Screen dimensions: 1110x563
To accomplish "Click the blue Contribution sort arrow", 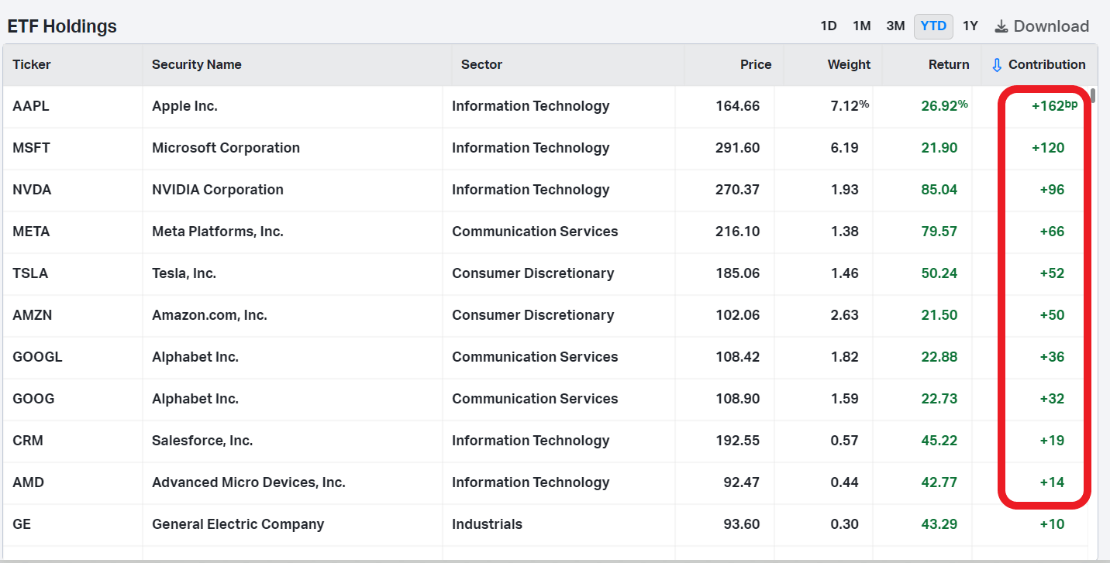I will pos(998,64).
